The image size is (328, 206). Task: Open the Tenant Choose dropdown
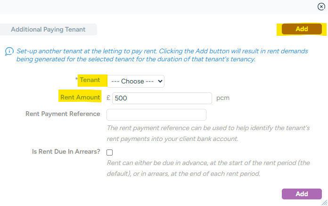click(x=136, y=81)
